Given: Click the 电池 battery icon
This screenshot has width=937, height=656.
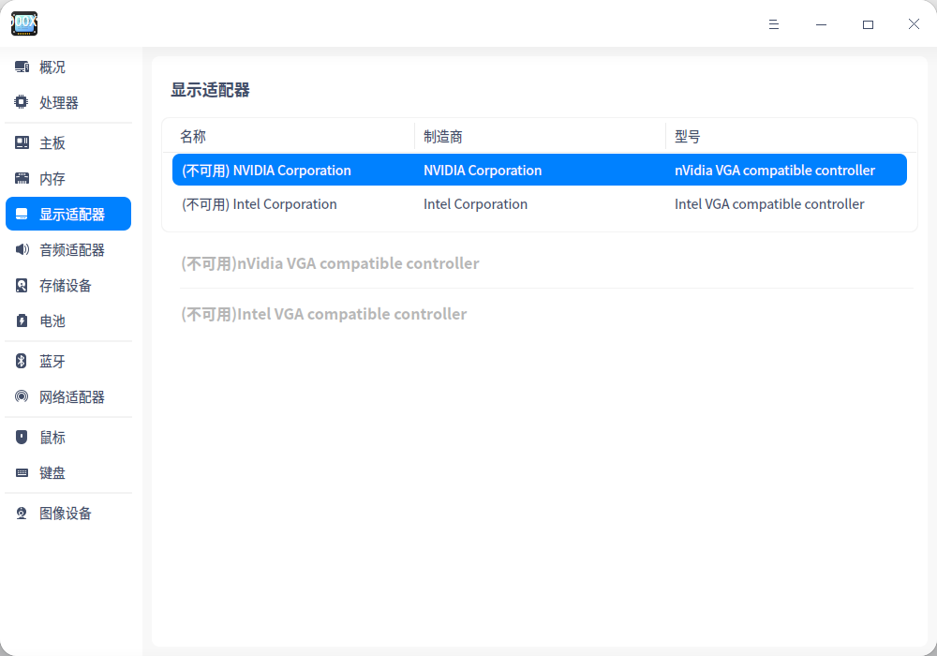Looking at the screenshot, I should pos(22,321).
